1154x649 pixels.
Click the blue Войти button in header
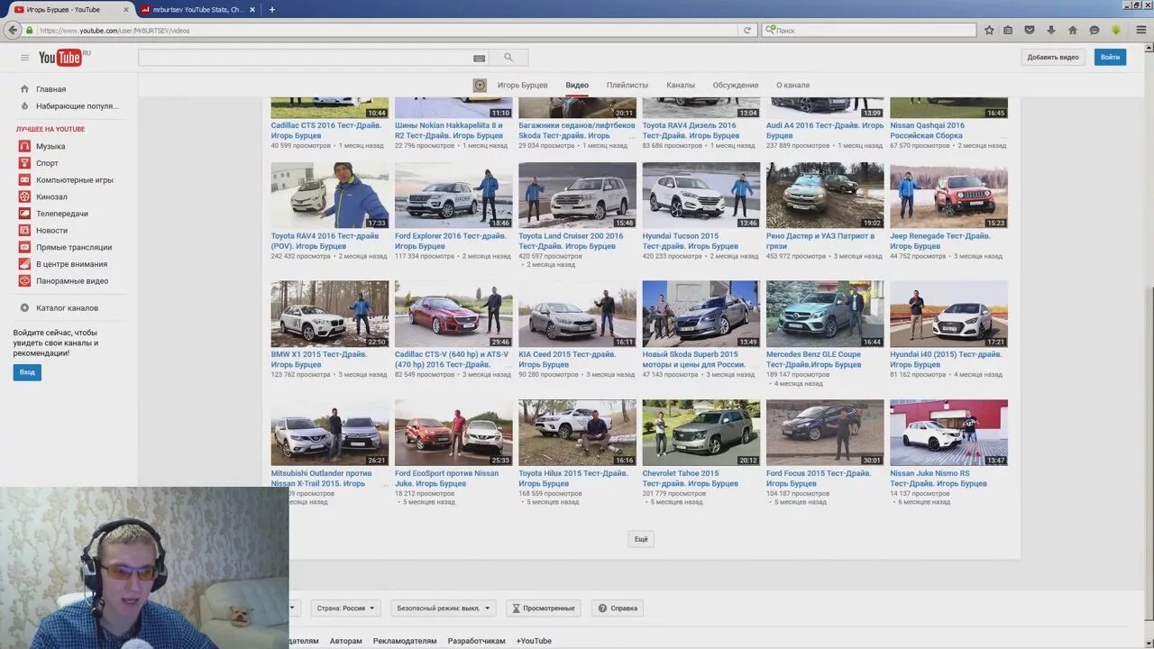pyautogui.click(x=1111, y=57)
